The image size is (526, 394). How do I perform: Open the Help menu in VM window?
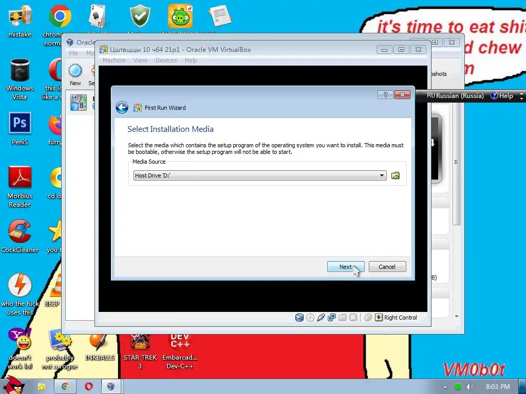tap(191, 61)
